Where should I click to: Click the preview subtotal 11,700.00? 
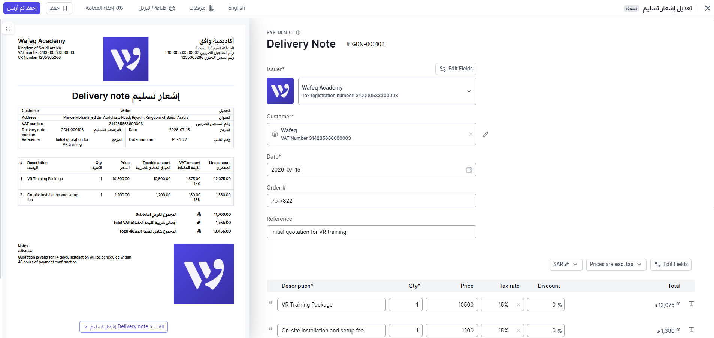[x=223, y=215]
